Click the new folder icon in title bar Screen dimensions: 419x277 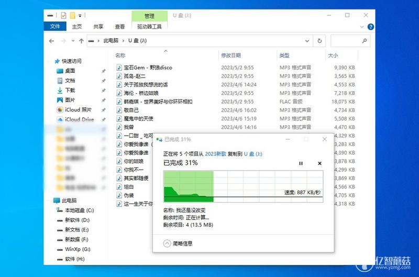tap(72, 16)
